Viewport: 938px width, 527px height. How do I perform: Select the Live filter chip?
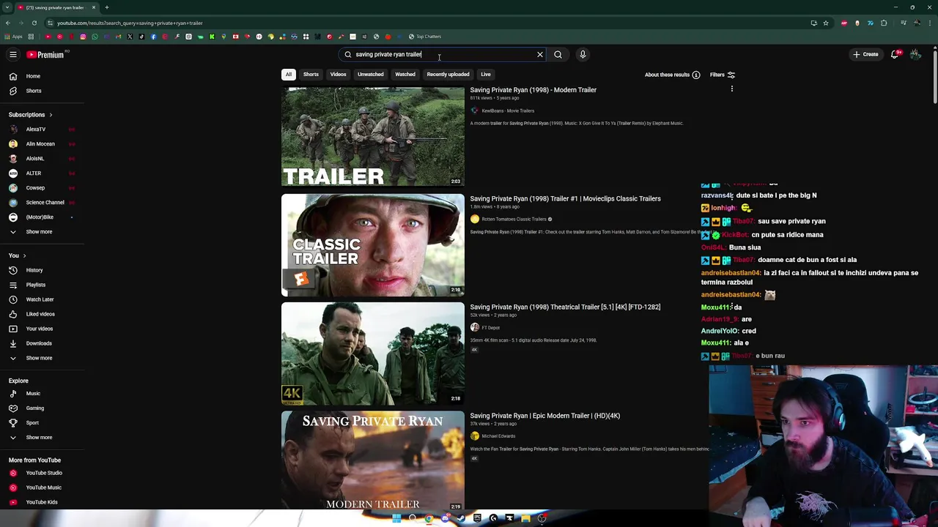pos(486,74)
